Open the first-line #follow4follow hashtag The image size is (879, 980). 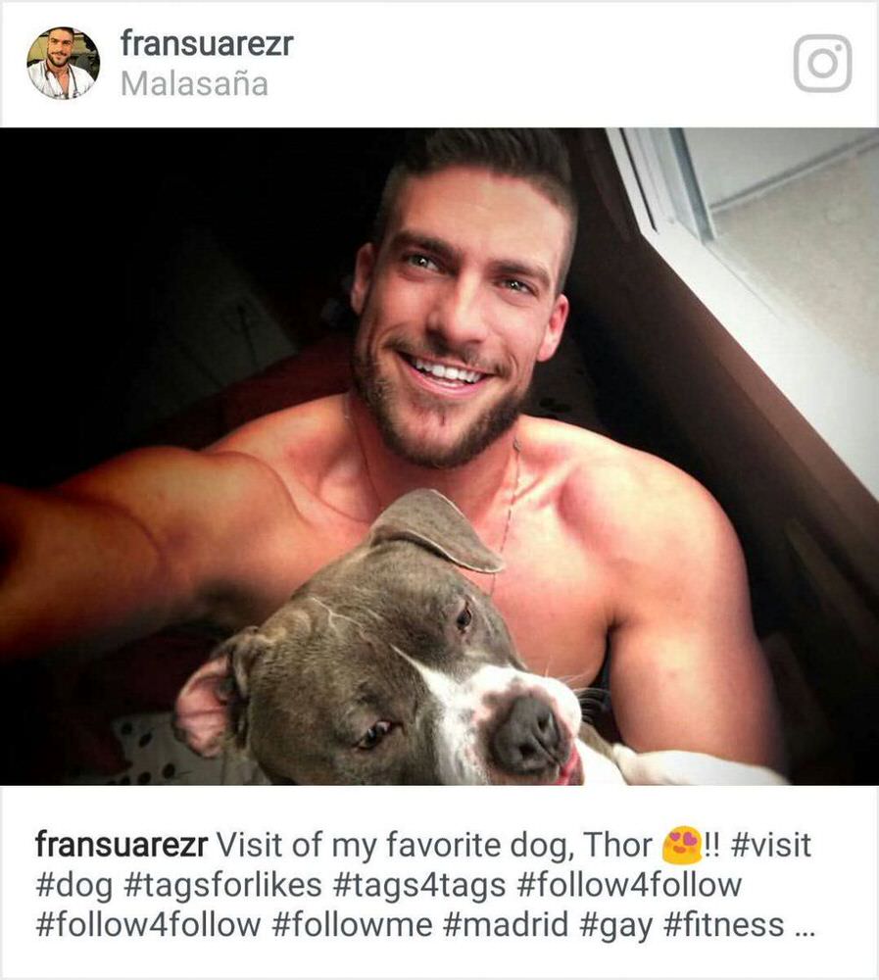(x=629, y=885)
